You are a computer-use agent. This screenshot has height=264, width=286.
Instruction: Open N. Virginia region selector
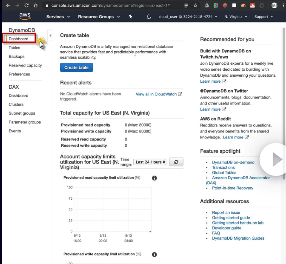[236, 17]
